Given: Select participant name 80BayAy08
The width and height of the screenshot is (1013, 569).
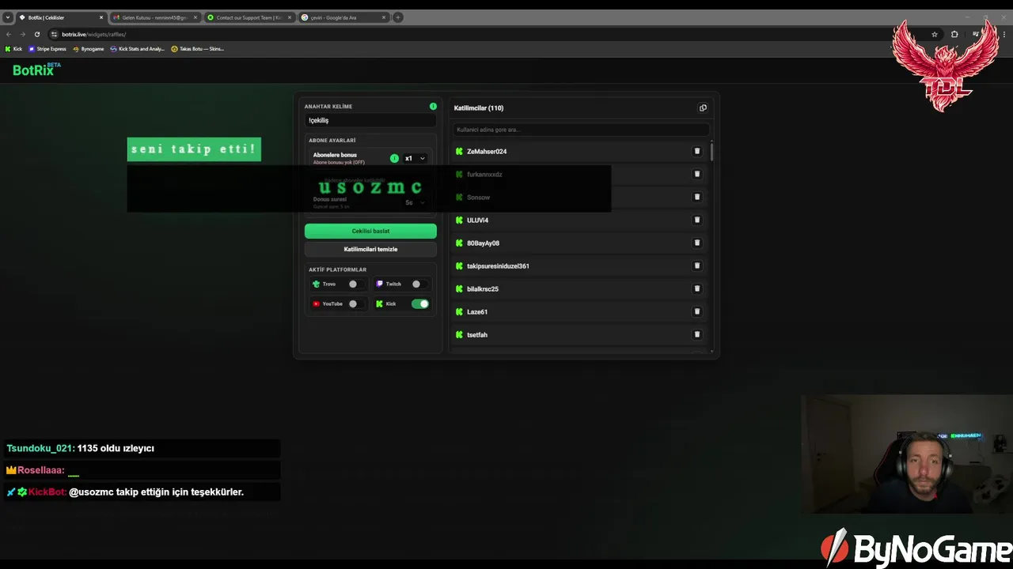Looking at the screenshot, I should point(483,243).
